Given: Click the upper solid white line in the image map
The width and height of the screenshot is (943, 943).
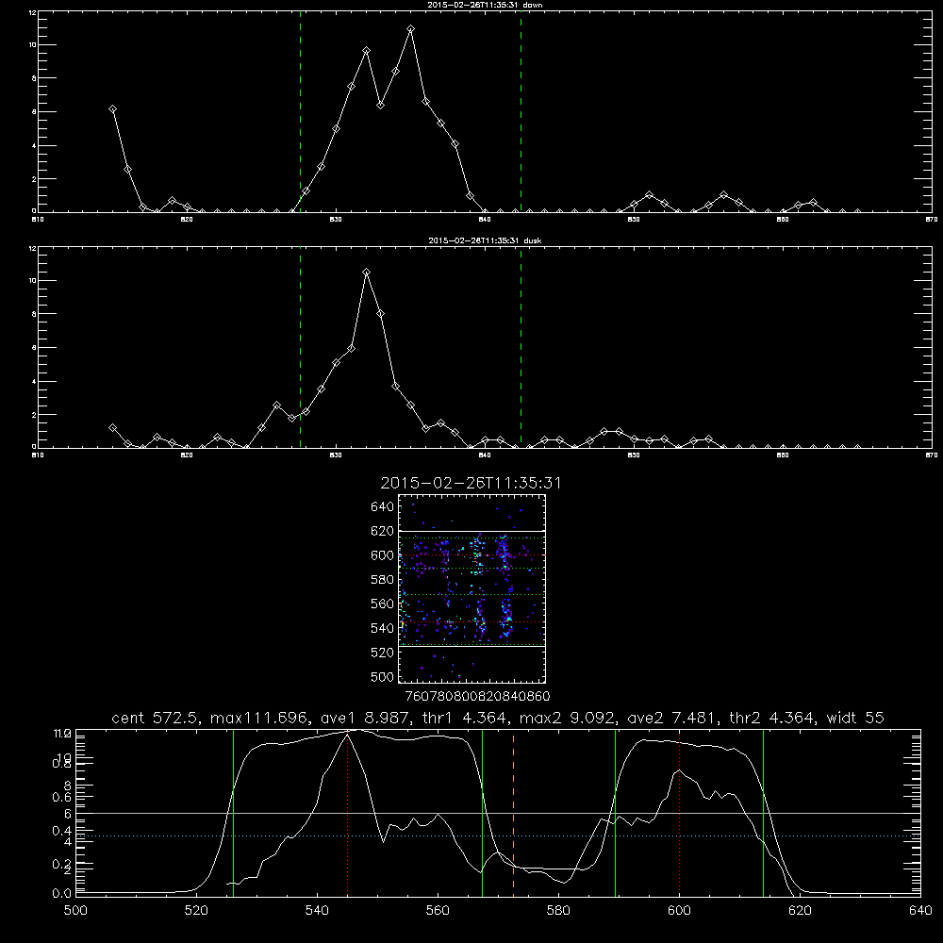Looking at the screenshot, I should [x=471, y=531].
